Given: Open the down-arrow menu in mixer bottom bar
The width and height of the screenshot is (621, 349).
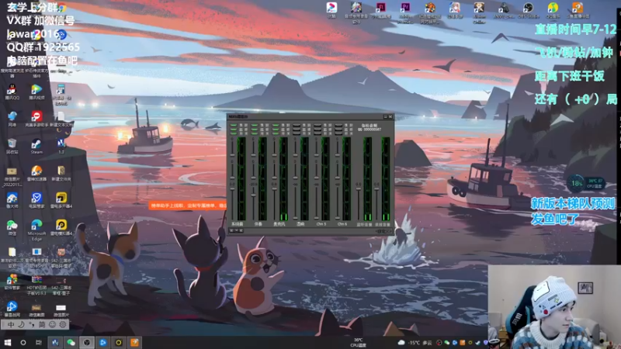Looking at the screenshot, I should point(237,230).
